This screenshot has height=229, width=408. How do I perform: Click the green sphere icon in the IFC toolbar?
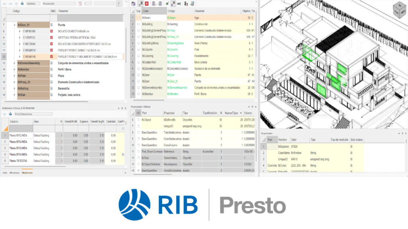(x=167, y=4)
